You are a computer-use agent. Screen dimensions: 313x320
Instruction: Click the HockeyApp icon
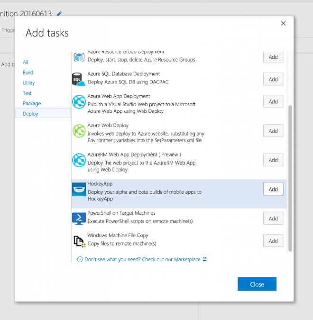[79, 189]
